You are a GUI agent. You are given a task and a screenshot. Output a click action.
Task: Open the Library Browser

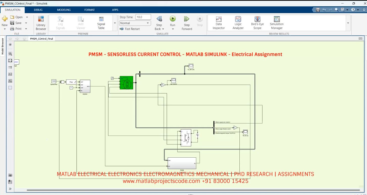(41, 23)
